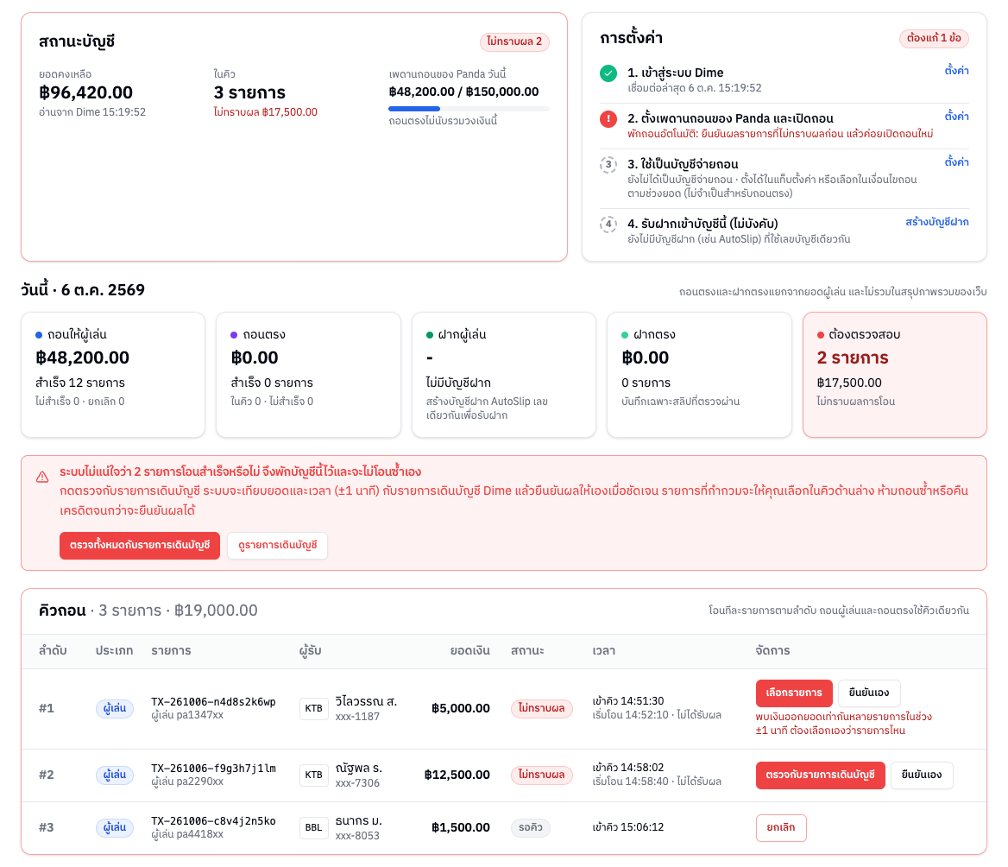Cancel queued withdrawal with ยกเลิก button

[x=781, y=828]
